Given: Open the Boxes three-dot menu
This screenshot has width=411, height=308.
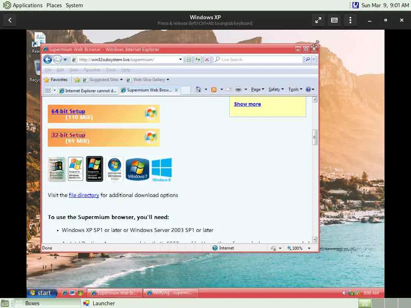Looking at the screenshot, I should [x=350, y=20].
